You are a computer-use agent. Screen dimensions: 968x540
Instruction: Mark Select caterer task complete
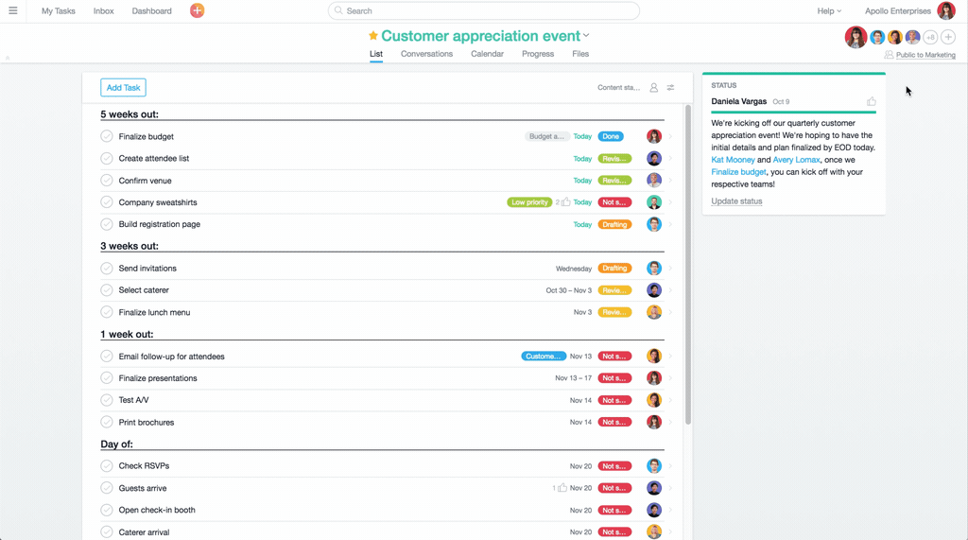(x=107, y=289)
